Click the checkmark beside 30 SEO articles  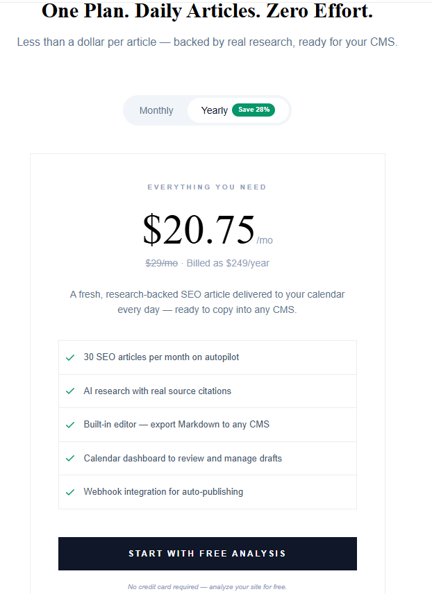70,357
